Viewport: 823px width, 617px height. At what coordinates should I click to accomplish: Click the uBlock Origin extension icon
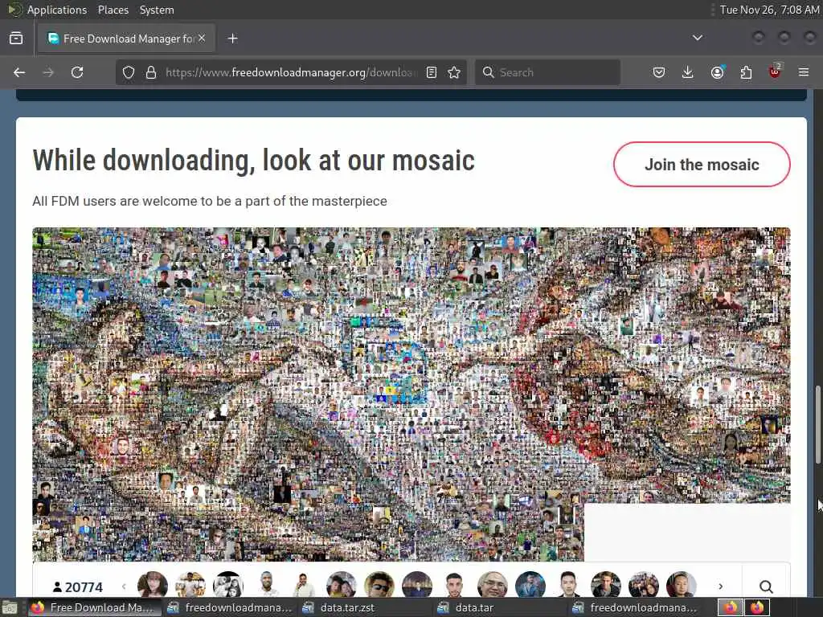point(775,72)
